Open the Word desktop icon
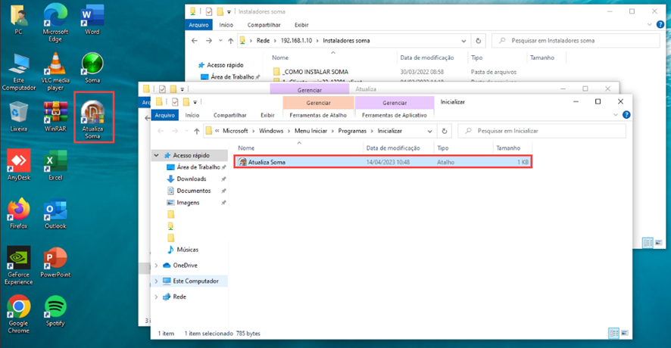The height and width of the screenshot is (348, 671). pyautogui.click(x=92, y=19)
